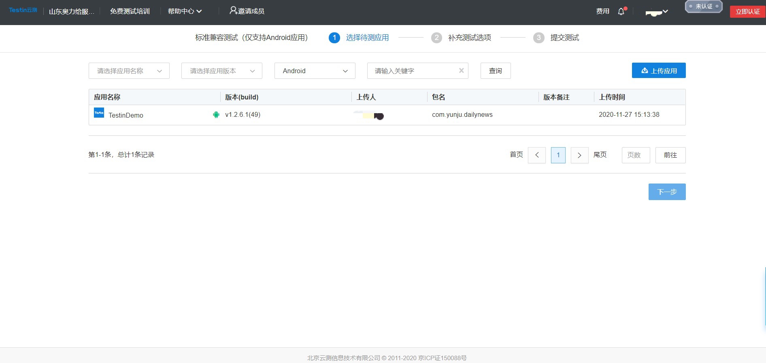Go to next page arrow
This screenshot has width=766, height=363.
[579, 155]
